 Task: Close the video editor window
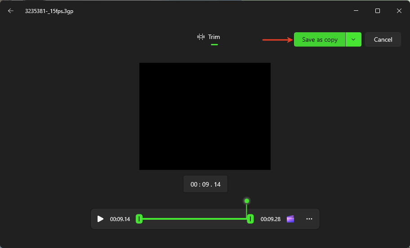pos(399,11)
